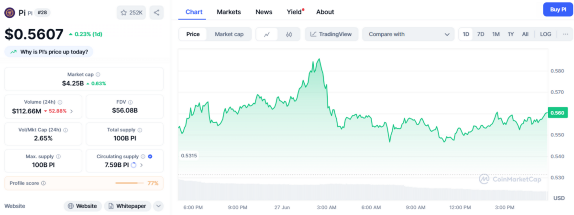
Task: Switch to TradingView chart mode
Action: pyautogui.click(x=331, y=34)
